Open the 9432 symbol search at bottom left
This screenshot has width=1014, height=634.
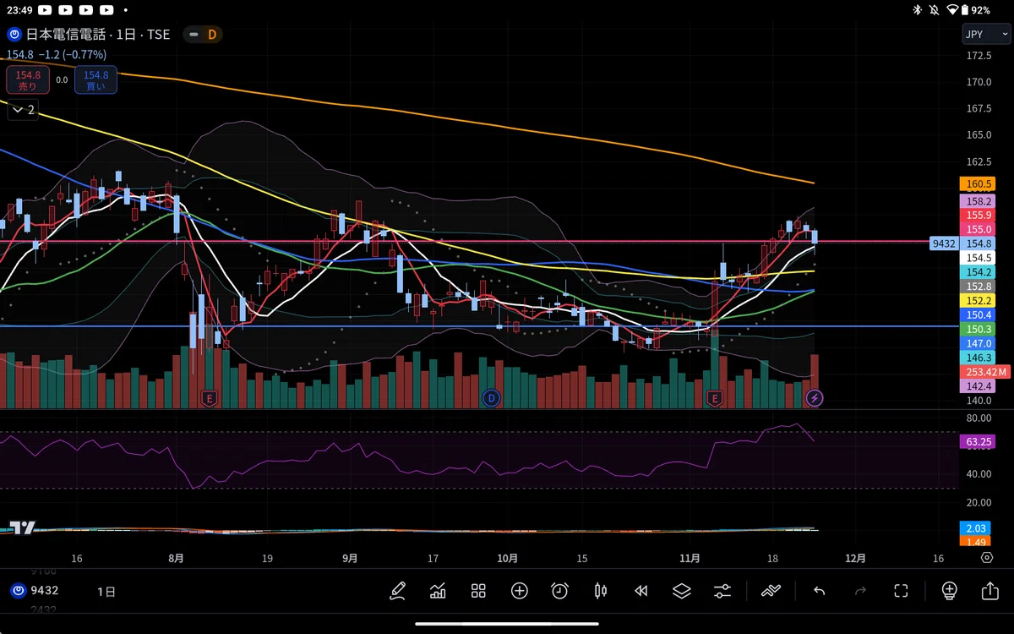(35, 591)
